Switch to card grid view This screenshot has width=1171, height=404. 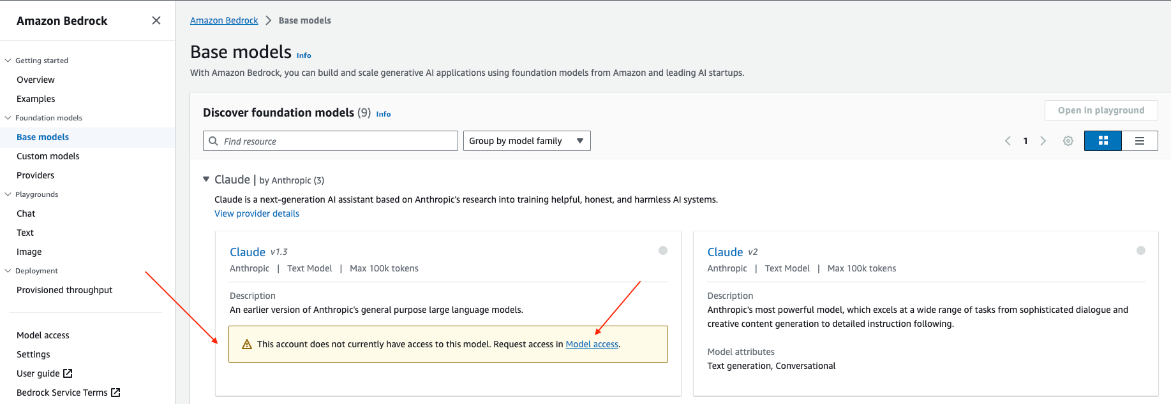click(1103, 141)
